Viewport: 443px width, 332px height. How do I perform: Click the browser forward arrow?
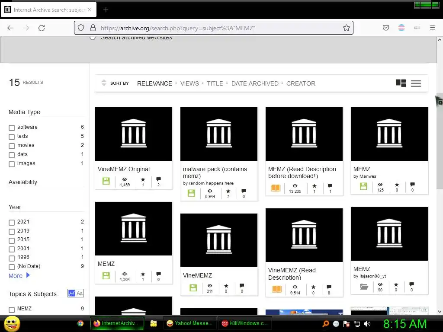tap(26, 28)
